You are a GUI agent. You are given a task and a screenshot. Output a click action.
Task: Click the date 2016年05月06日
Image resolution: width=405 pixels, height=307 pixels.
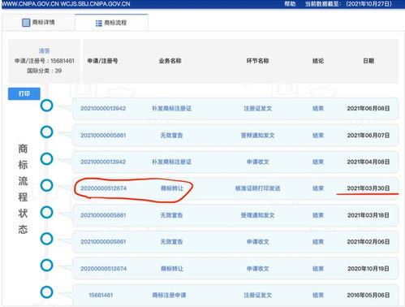(x=368, y=295)
